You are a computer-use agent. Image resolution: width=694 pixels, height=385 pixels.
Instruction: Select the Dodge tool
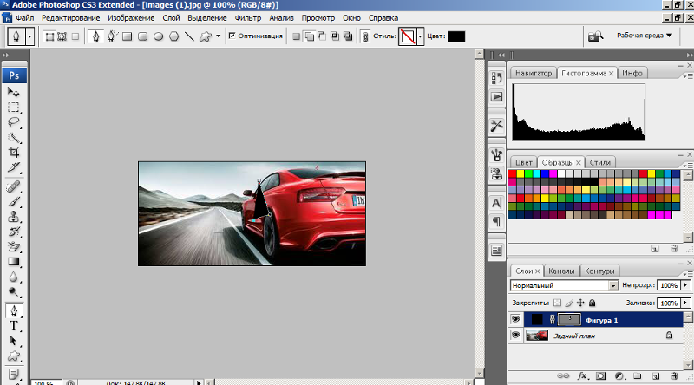[x=14, y=292]
